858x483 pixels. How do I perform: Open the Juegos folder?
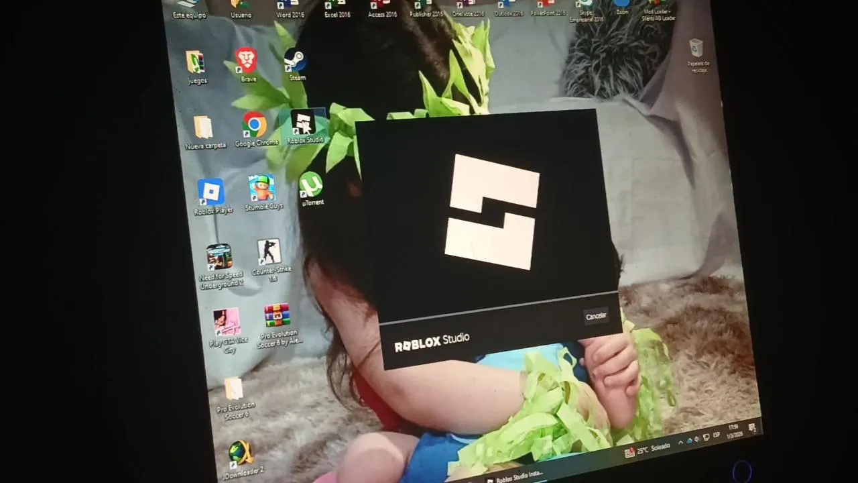[x=196, y=68]
